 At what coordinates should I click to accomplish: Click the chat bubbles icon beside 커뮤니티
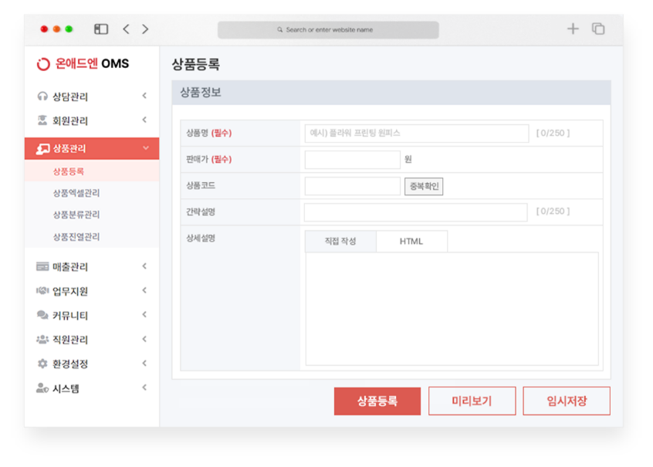click(42, 315)
